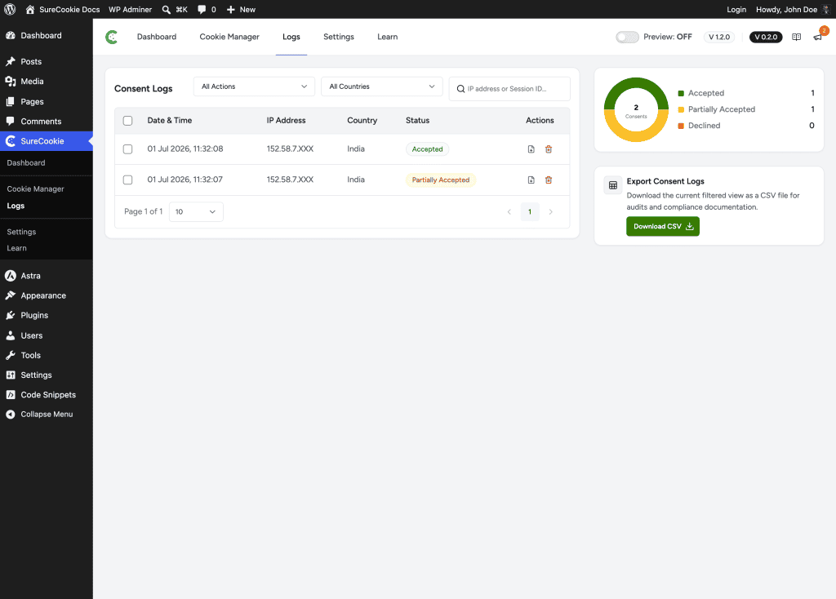Screen dimensions: 836x599
Task: Click the orange Declined legend swatch
Action: [681, 126]
